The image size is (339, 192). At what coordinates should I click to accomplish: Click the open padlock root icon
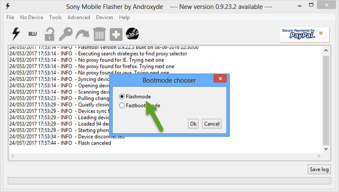tap(50, 34)
